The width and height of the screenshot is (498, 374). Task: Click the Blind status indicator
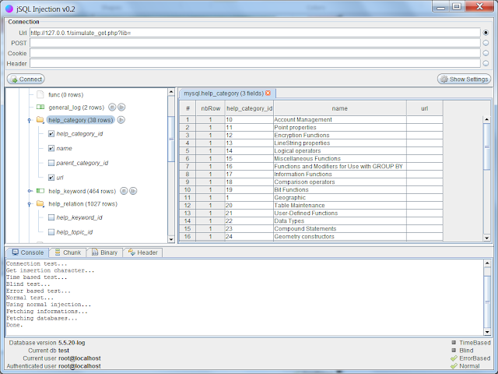454,350
